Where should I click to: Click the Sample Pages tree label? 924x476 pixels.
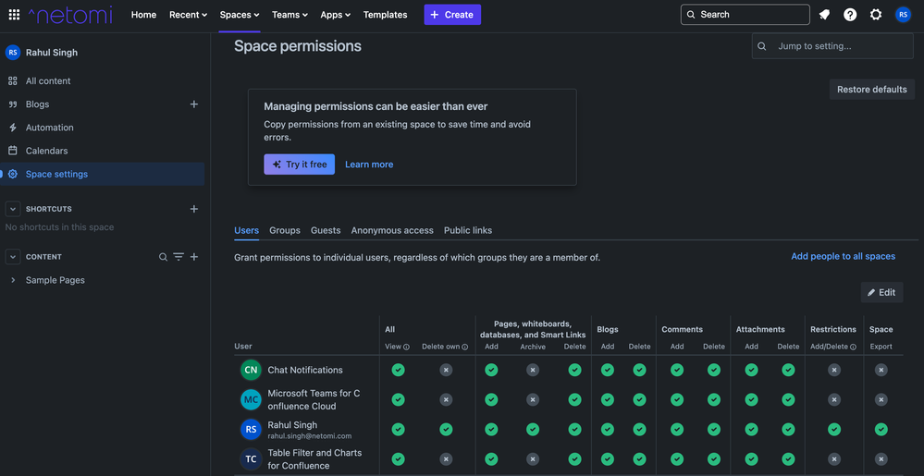(x=55, y=280)
